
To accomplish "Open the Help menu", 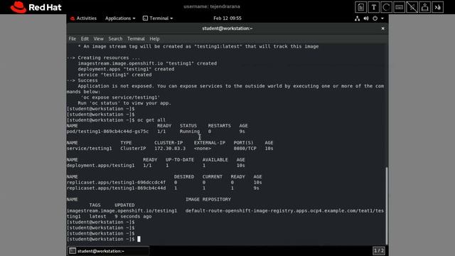I will (154, 38).
